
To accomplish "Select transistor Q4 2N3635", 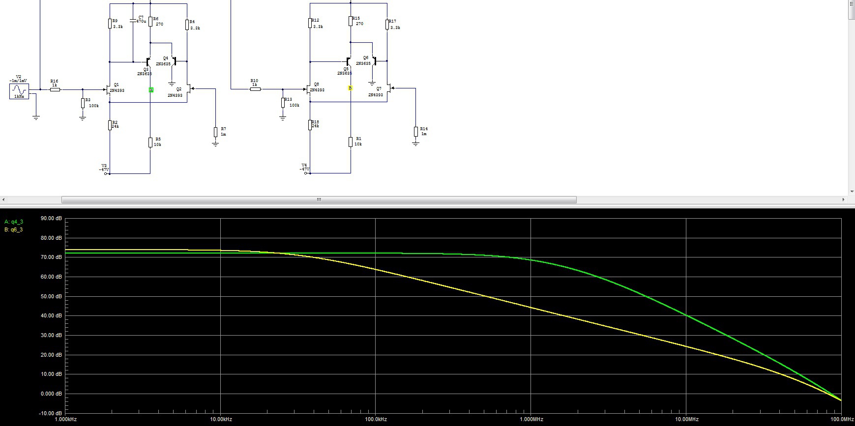I will click(x=173, y=61).
